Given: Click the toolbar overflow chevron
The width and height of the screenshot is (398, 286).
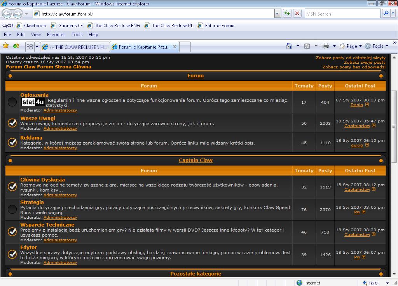Looking at the screenshot, I should click(x=395, y=42).
